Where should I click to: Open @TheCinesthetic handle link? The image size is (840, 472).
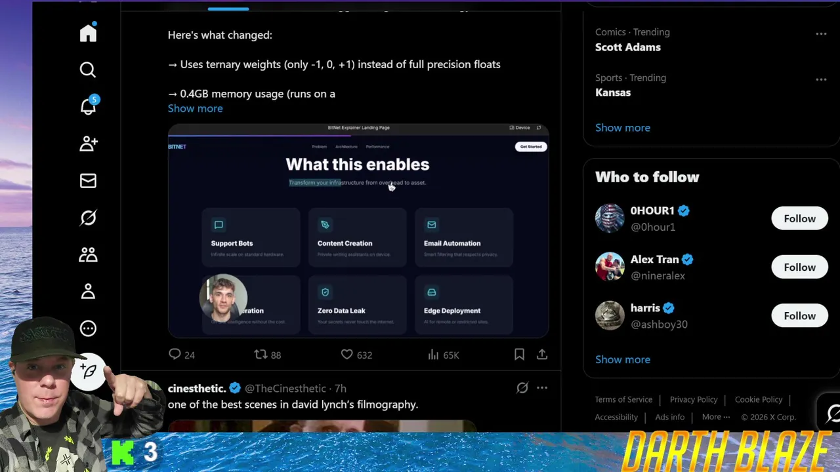click(285, 389)
